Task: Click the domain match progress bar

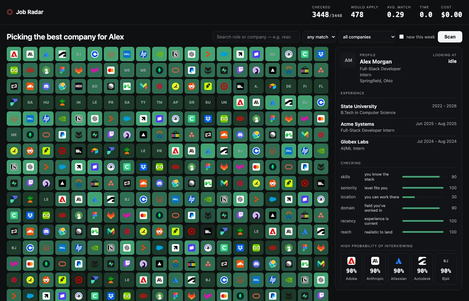Action: pos(423,208)
